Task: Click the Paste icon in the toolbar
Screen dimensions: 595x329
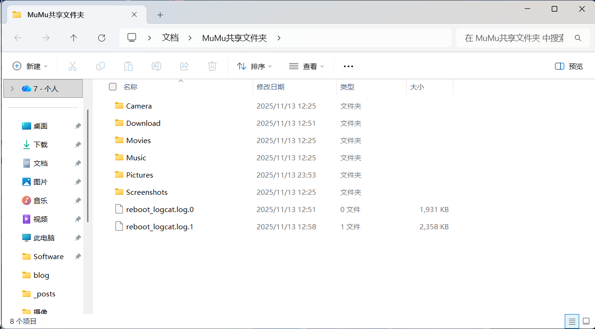Action: (128, 66)
